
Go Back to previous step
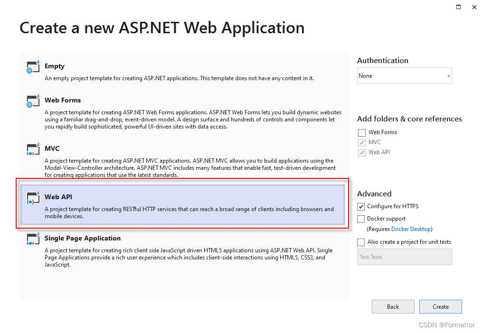[393, 306]
